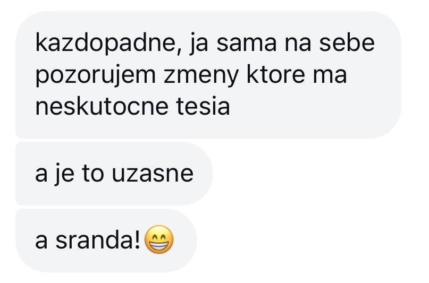Click the word "ma" ending the second line
This screenshot has height=283, width=429.
point(330,76)
